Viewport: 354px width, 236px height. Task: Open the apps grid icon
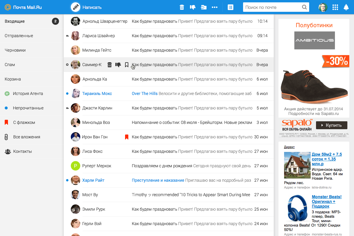pos(335,7)
